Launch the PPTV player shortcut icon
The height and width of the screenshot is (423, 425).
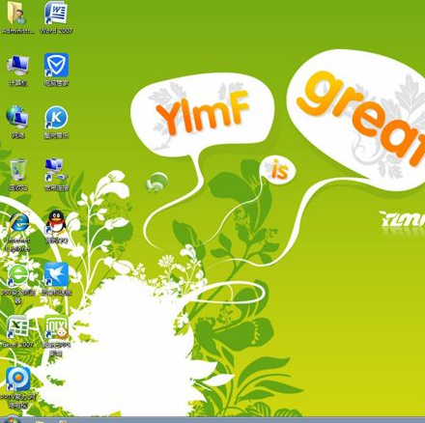click(18, 379)
